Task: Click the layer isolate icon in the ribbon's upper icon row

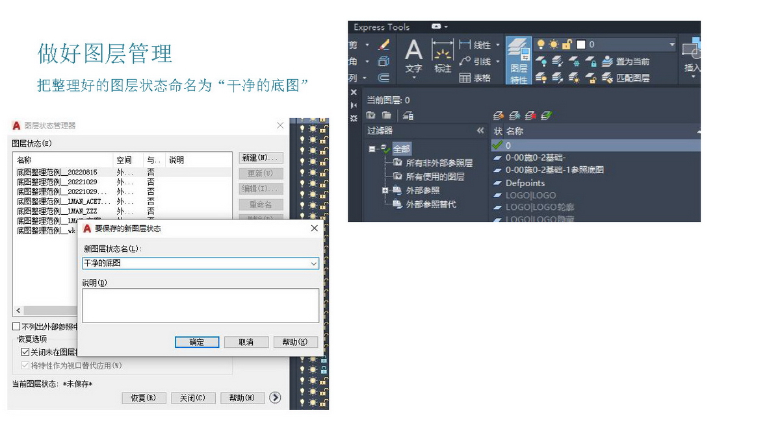Action: [x=558, y=62]
